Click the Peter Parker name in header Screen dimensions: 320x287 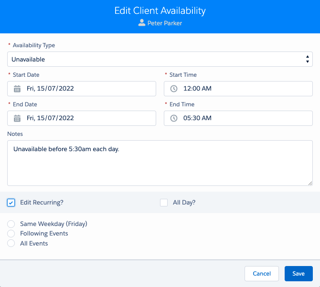(x=165, y=23)
